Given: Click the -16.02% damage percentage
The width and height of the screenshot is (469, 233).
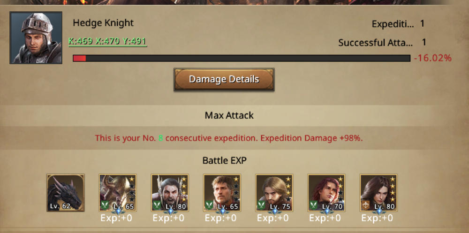Looking at the screenshot, I should click(x=432, y=58).
